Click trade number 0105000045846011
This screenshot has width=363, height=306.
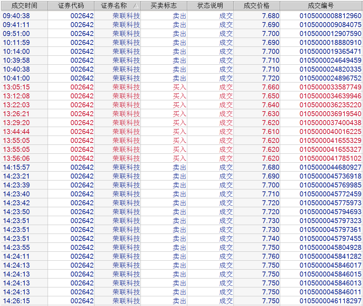tap(330, 292)
